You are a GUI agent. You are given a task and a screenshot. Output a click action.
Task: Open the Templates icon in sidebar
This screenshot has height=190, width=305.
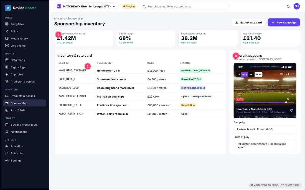7,24
